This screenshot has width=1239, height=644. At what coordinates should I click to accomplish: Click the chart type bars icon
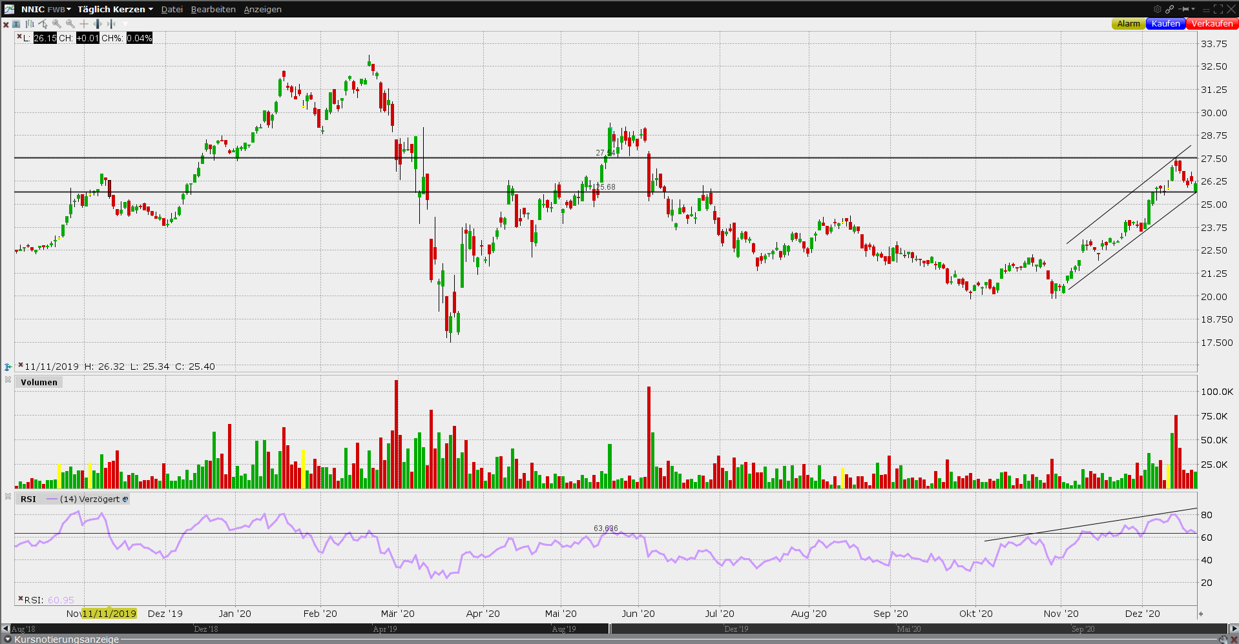click(x=30, y=24)
